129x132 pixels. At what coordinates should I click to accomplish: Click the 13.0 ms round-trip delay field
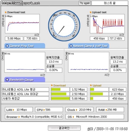pos(54,62)
